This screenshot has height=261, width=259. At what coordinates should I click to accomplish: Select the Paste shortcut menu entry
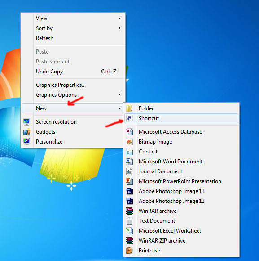pyautogui.click(x=73, y=62)
